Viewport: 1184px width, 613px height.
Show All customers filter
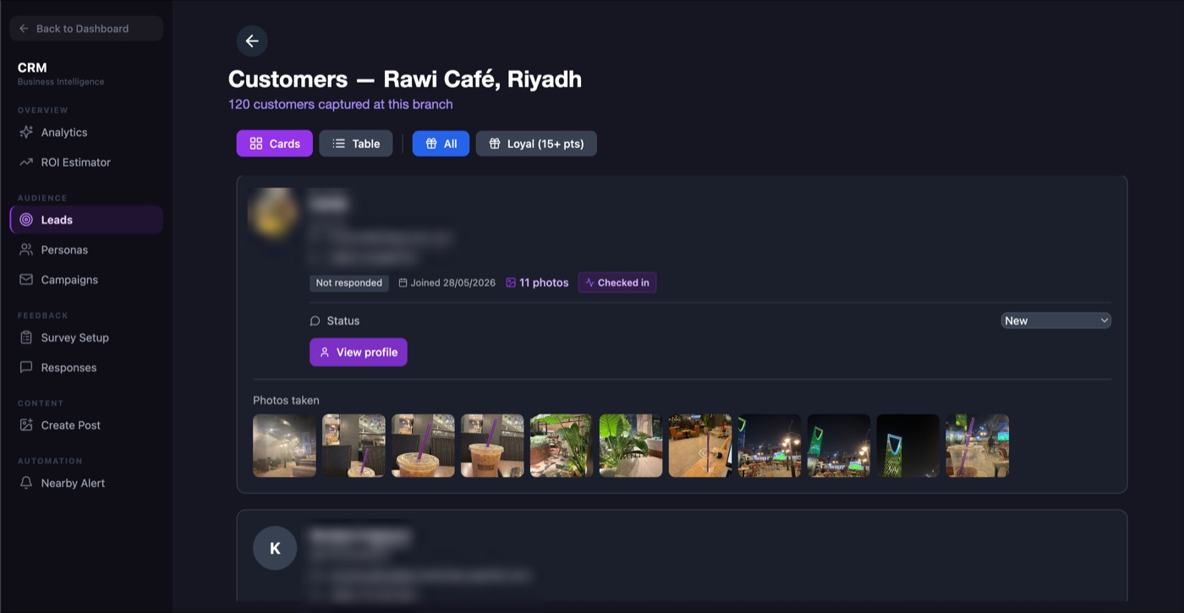[441, 144]
